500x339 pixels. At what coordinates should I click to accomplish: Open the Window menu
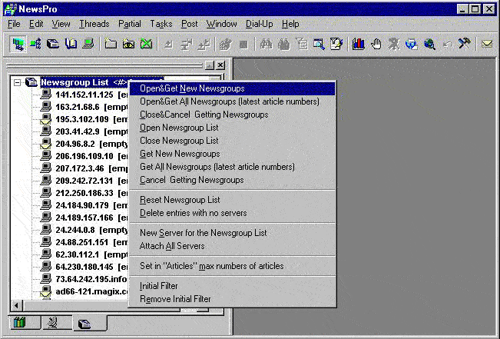click(x=222, y=24)
